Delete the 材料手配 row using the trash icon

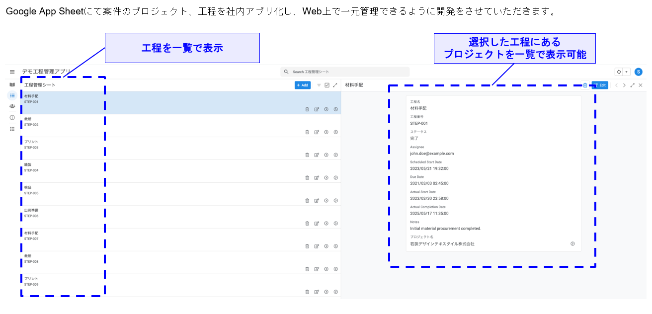point(307,109)
